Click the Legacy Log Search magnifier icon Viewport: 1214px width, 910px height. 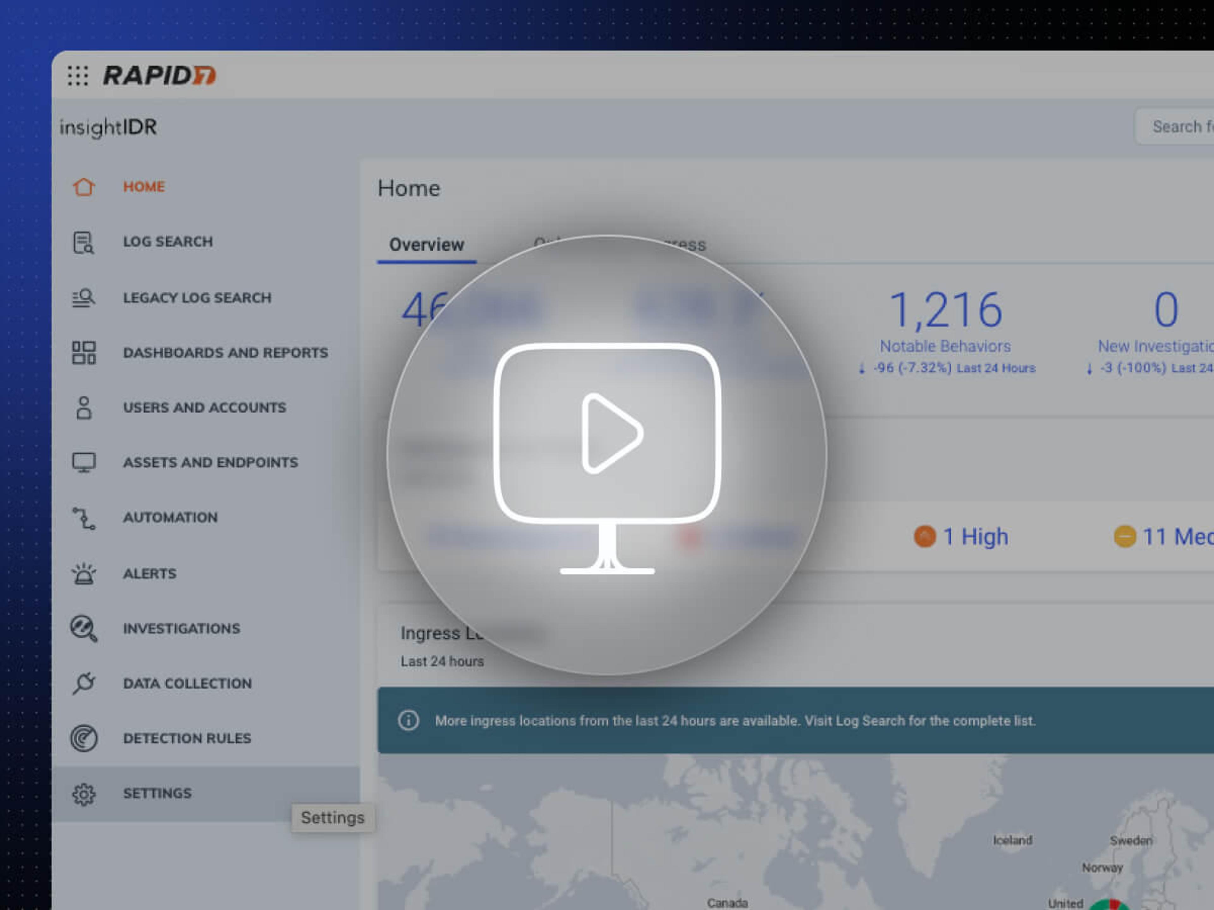[83, 298]
